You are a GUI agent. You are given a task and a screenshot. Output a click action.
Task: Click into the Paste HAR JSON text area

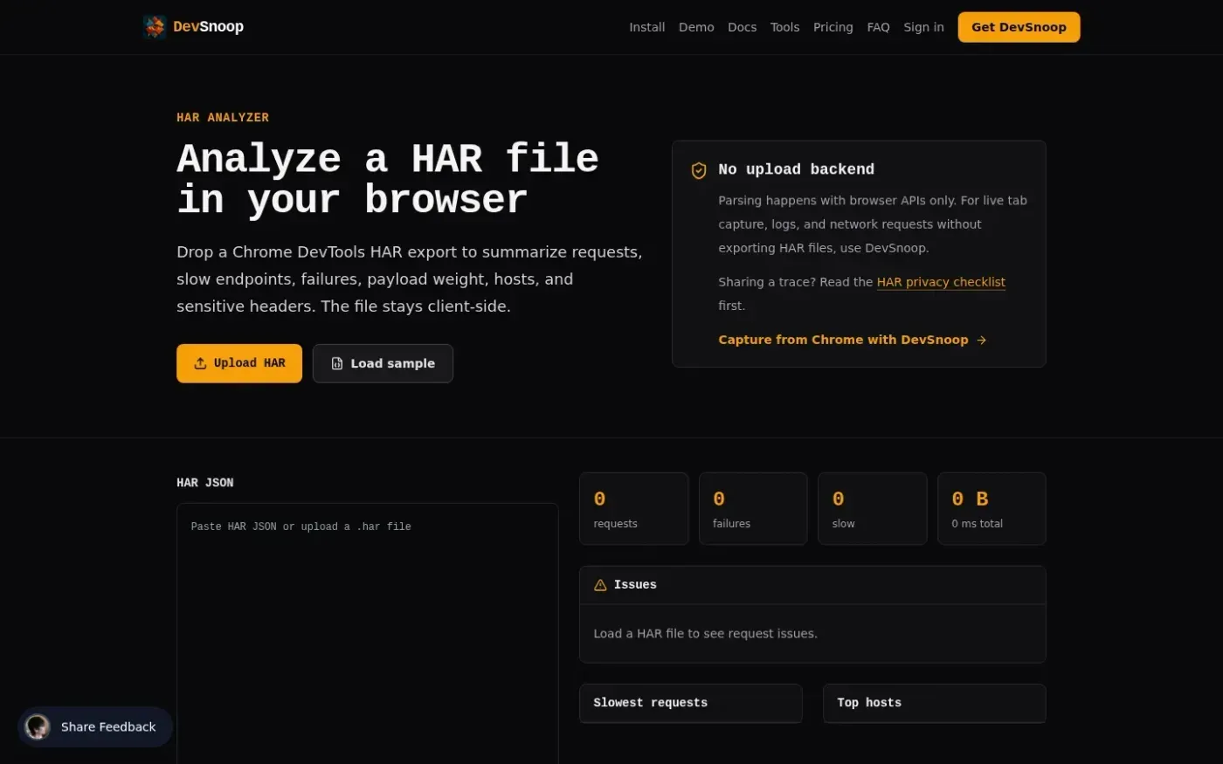(368, 633)
